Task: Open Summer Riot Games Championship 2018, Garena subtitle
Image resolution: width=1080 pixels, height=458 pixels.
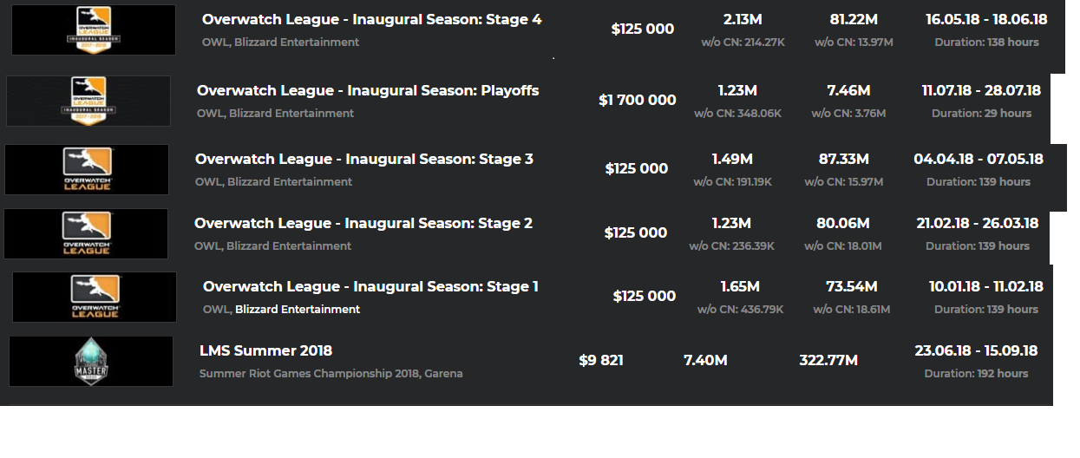Action: pos(331,373)
